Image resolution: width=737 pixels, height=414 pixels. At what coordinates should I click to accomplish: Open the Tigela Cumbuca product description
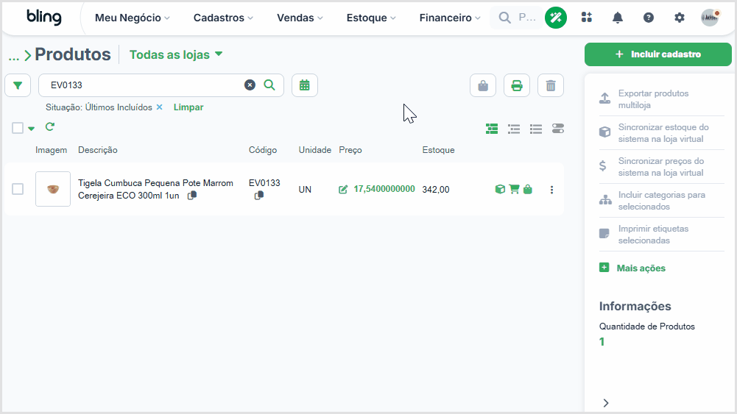[155, 189]
